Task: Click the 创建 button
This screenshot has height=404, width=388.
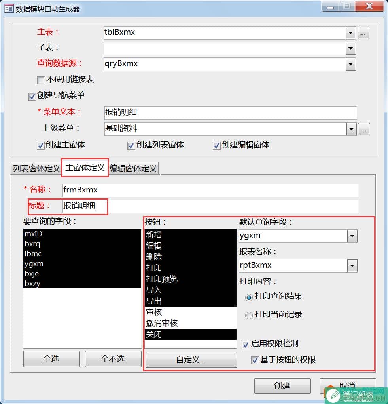Action: coord(282,386)
